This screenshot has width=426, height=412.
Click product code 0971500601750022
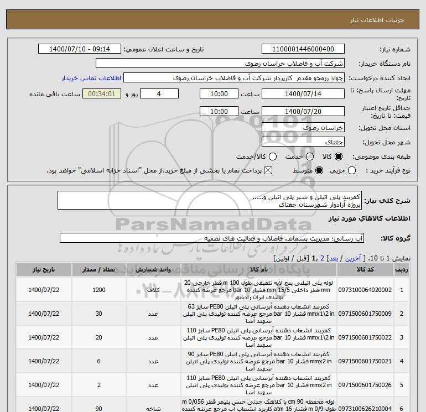365,337
